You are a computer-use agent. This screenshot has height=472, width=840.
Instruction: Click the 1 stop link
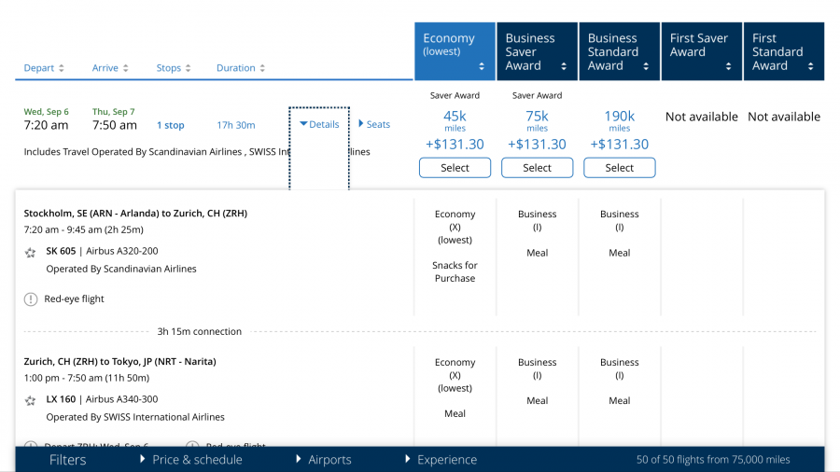[x=170, y=125]
